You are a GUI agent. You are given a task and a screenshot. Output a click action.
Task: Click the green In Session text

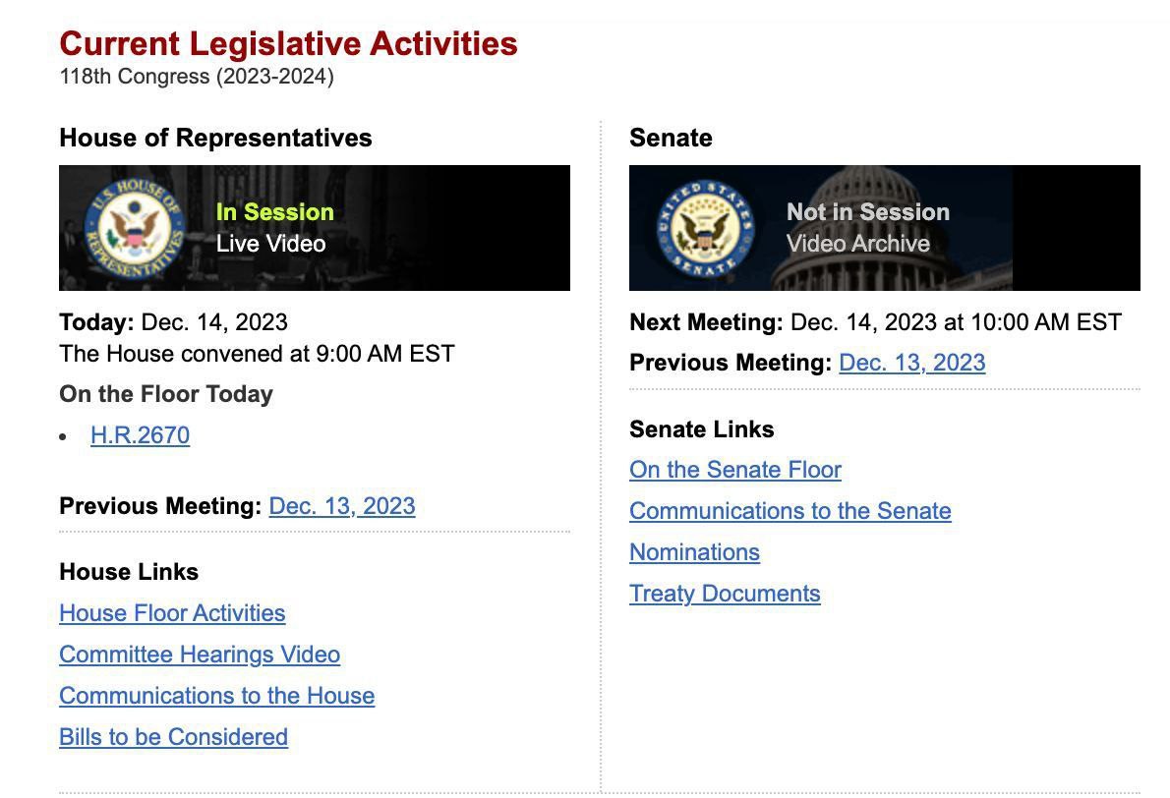[274, 212]
